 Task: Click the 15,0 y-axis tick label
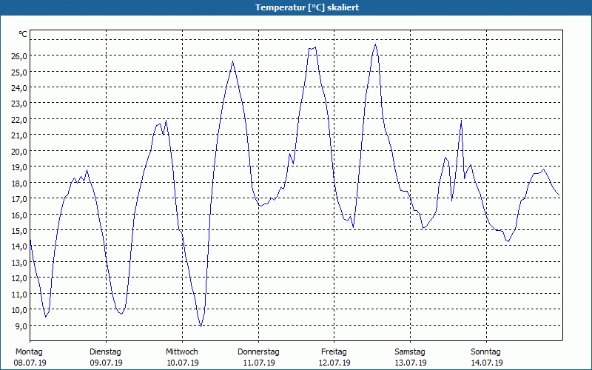coord(19,231)
